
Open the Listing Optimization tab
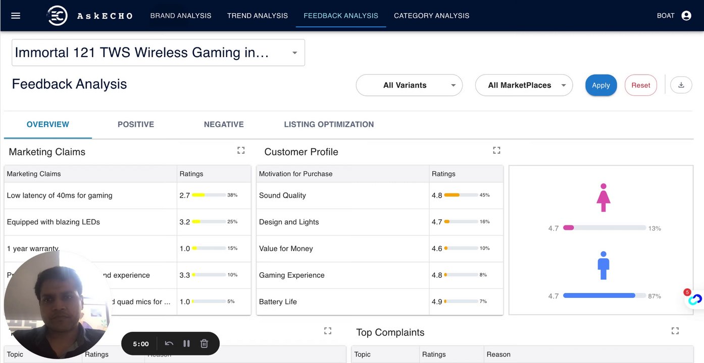pyautogui.click(x=329, y=125)
